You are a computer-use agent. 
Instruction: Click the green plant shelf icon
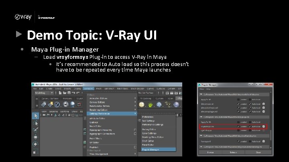coord(151,105)
